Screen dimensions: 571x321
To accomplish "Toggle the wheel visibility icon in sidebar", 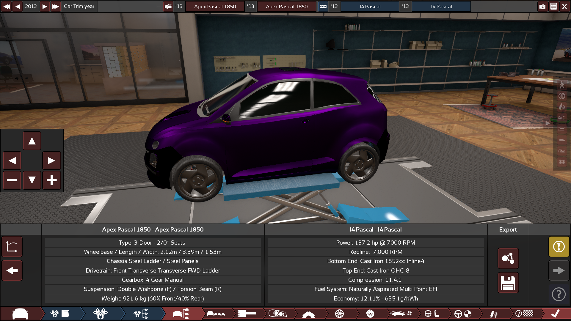I will coord(562,96).
